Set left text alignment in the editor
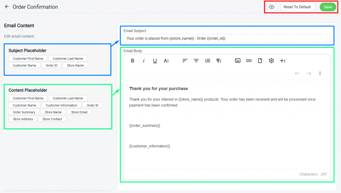The height and width of the screenshot is (193, 341). tap(185, 61)
